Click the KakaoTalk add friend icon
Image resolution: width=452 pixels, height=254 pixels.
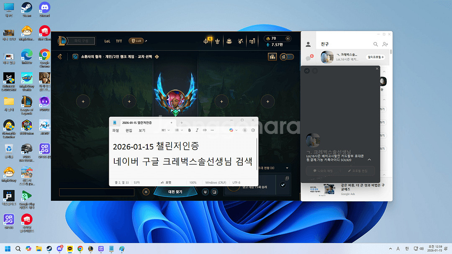pyautogui.click(x=385, y=44)
